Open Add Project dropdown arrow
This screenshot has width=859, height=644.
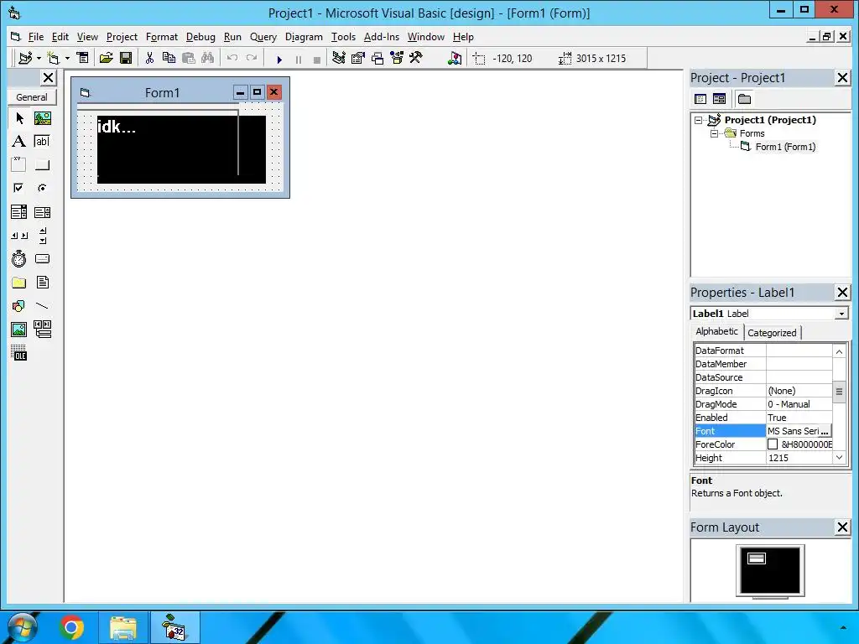[39, 58]
